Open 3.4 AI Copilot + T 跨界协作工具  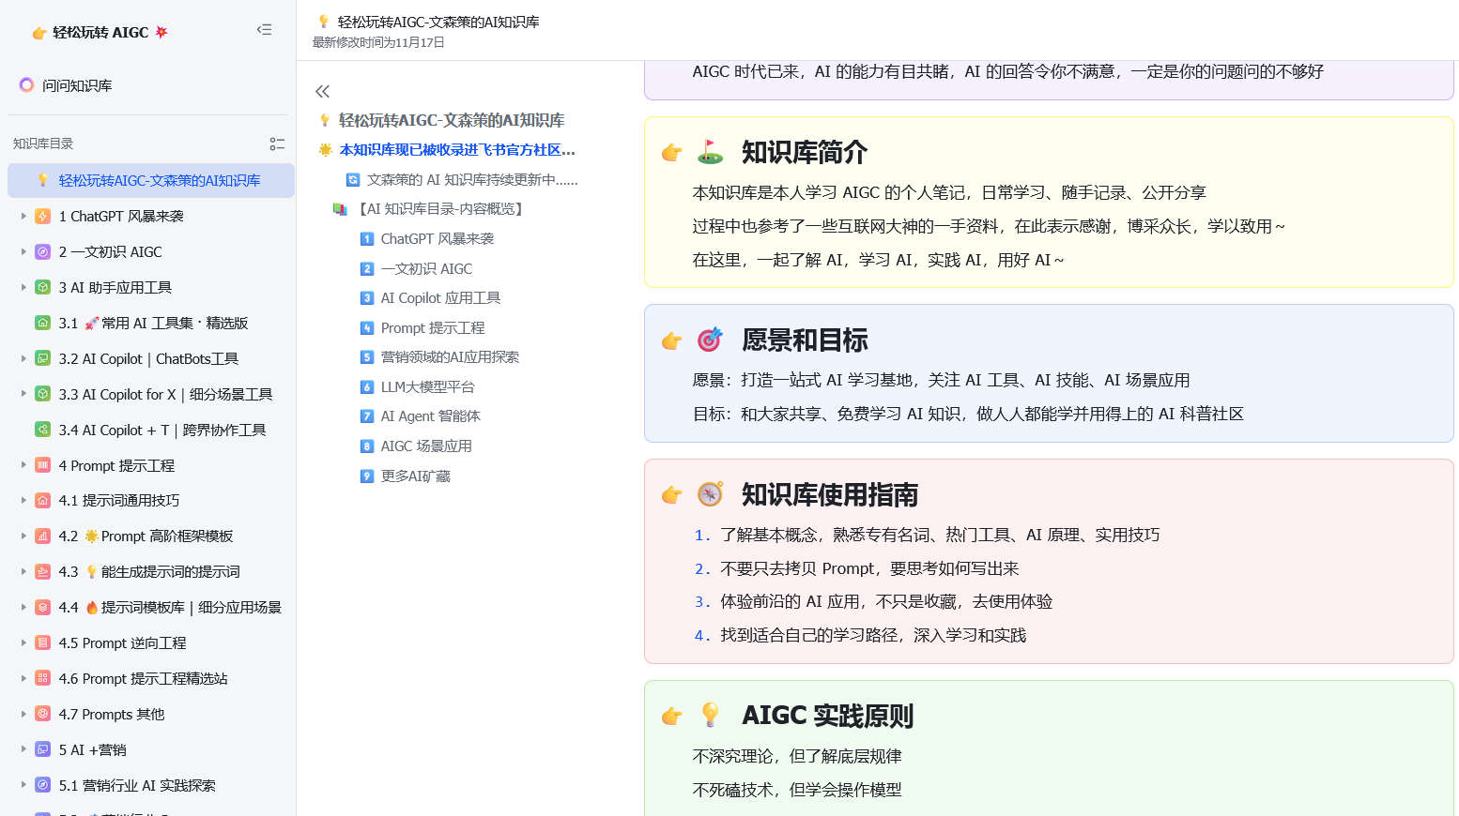tap(162, 430)
